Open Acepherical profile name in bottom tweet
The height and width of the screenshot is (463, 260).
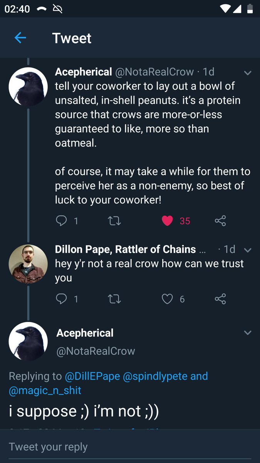tap(85, 333)
